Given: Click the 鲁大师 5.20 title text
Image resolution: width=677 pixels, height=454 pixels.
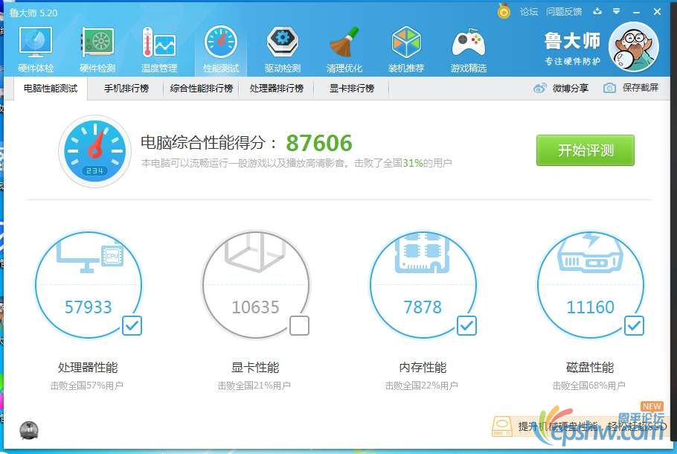Looking at the screenshot, I should [33, 13].
